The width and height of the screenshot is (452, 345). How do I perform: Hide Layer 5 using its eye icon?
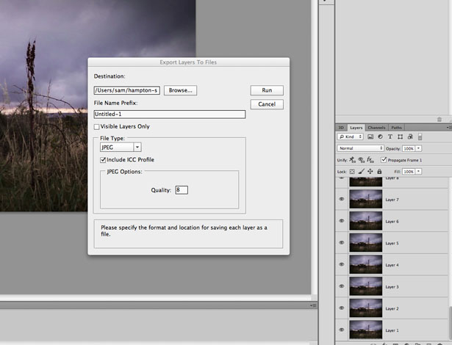pyautogui.click(x=342, y=243)
